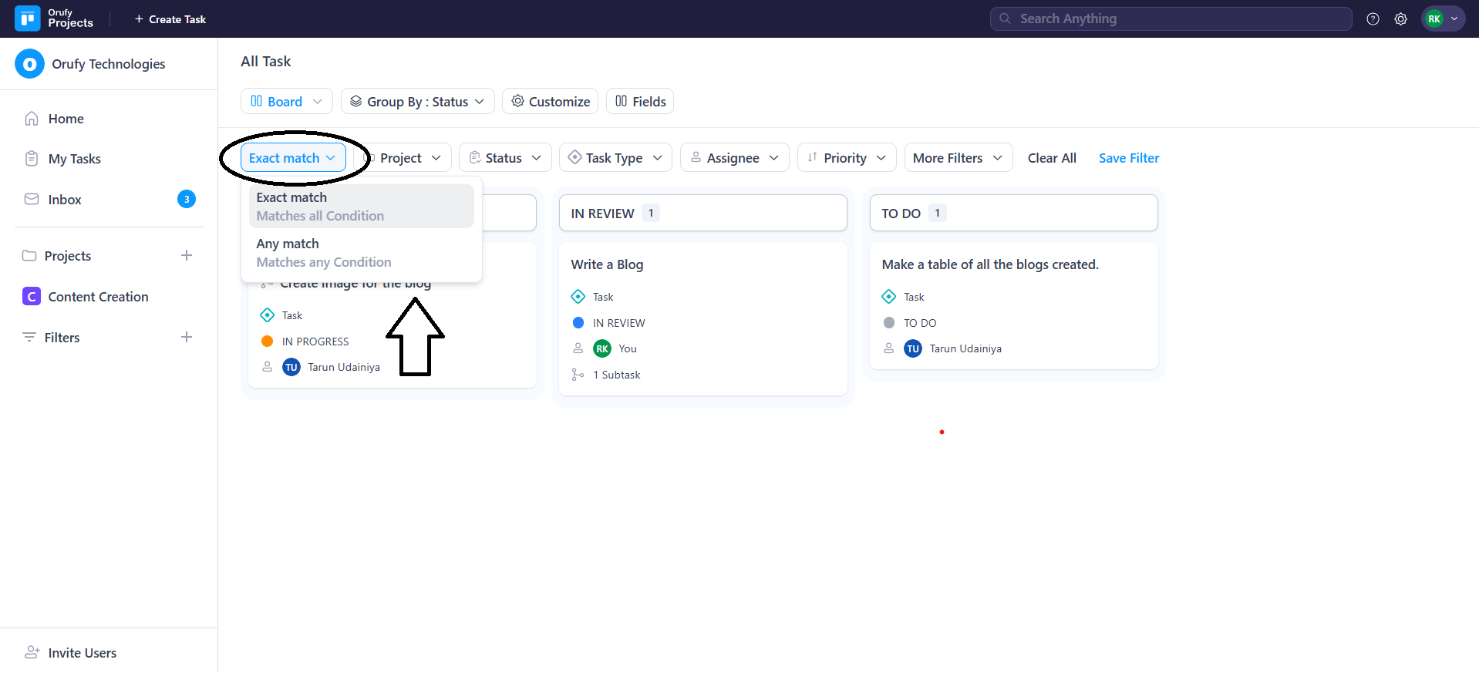Expand the Group By Status dropdown
The width and height of the screenshot is (1479, 673).
pyautogui.click(x=417, y=101)
